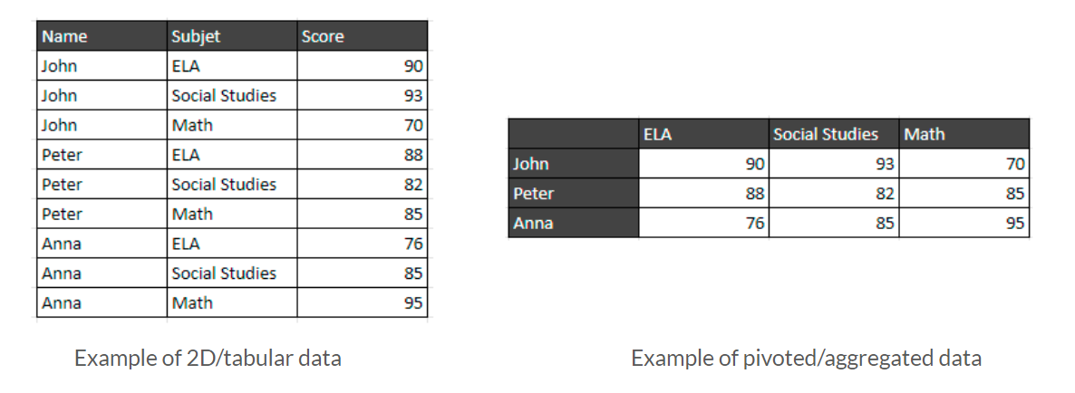Select John's ELA score 90 in the pivoted table
The height and width of the screenshot is (393, 1075).
point(702,164)
